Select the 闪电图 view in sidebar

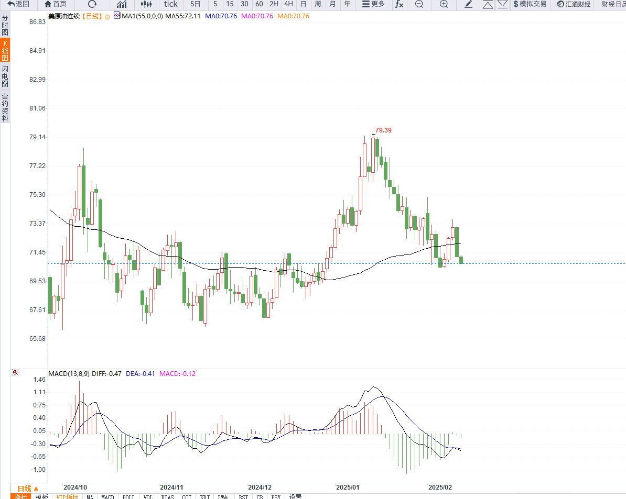[5, 76]
